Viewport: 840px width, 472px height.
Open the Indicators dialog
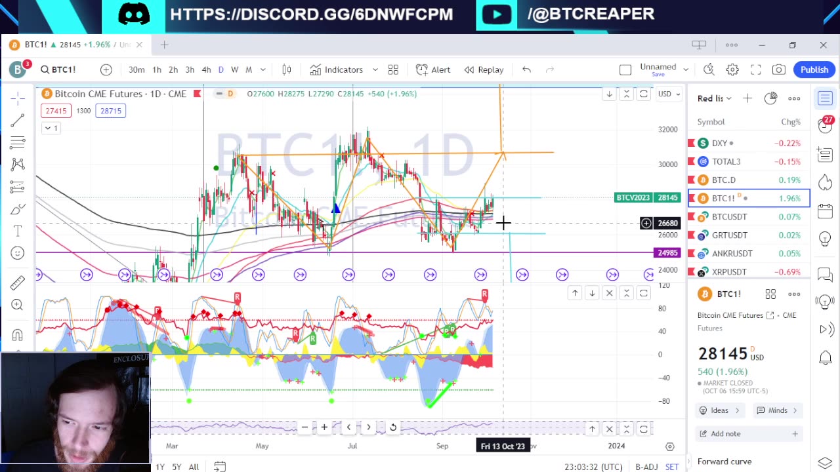click(x=337, y=69)
